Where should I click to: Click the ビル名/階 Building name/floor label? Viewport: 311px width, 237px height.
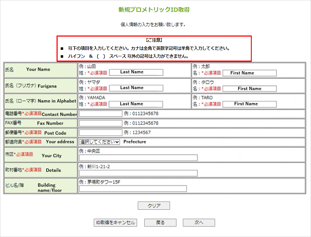[x=33, y=187]
